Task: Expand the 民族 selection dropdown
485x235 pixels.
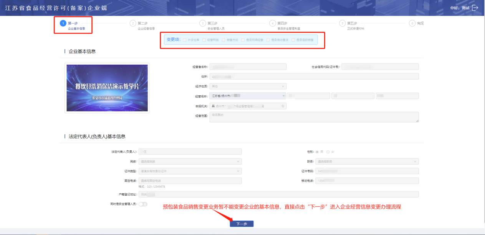Action: coord(190,162)
